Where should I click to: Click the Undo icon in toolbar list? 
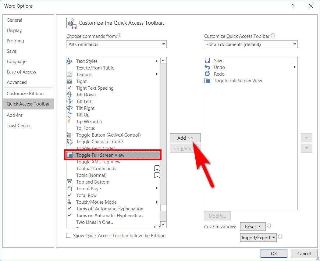coord(207,67)
